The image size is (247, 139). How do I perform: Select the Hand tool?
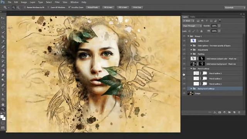3,104
